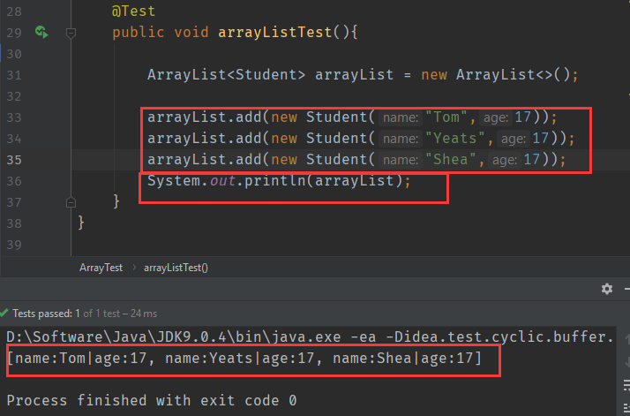Collapse method fold marker at line 29
The height and width of the screenshot is (416, 630).
pos(71,33)
